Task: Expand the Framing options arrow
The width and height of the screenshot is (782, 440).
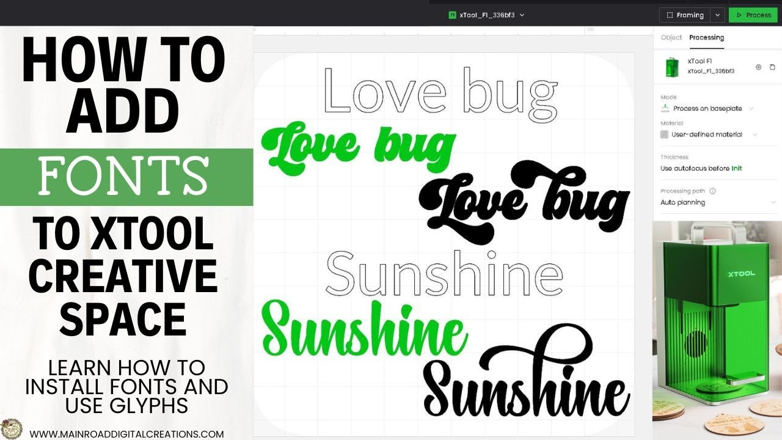Action: pyautogui.click(x=718, y=15)
